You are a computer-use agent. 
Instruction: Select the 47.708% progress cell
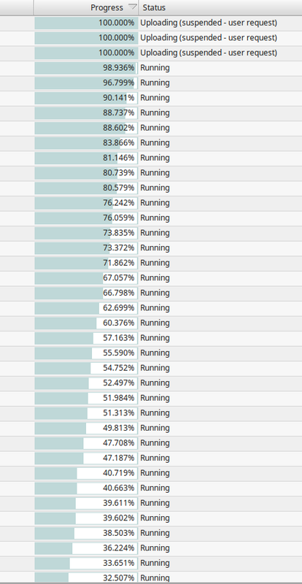(86, 443)
